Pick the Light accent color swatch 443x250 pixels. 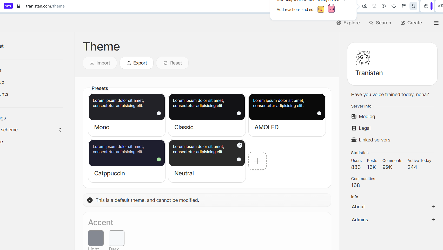(96, 238)
